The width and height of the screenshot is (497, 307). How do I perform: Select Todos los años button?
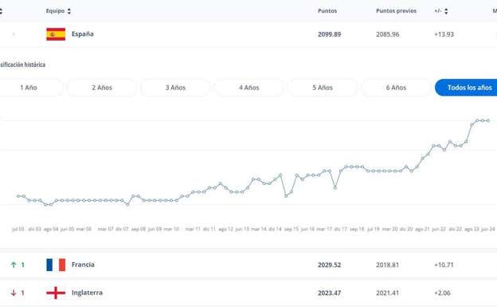point(467,88)
